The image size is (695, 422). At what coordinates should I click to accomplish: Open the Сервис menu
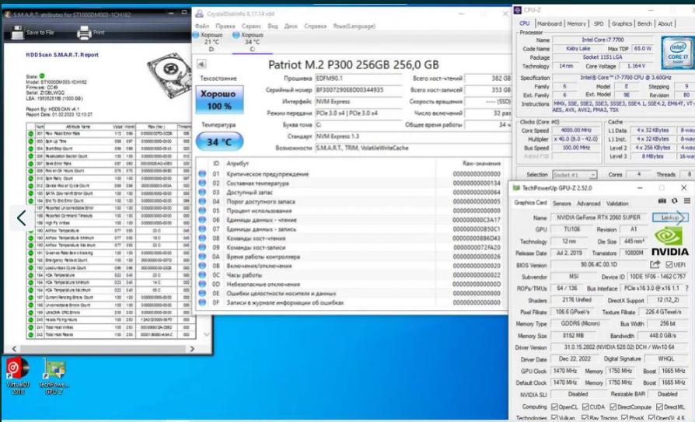pyautogui.click(x=251, y=26)
